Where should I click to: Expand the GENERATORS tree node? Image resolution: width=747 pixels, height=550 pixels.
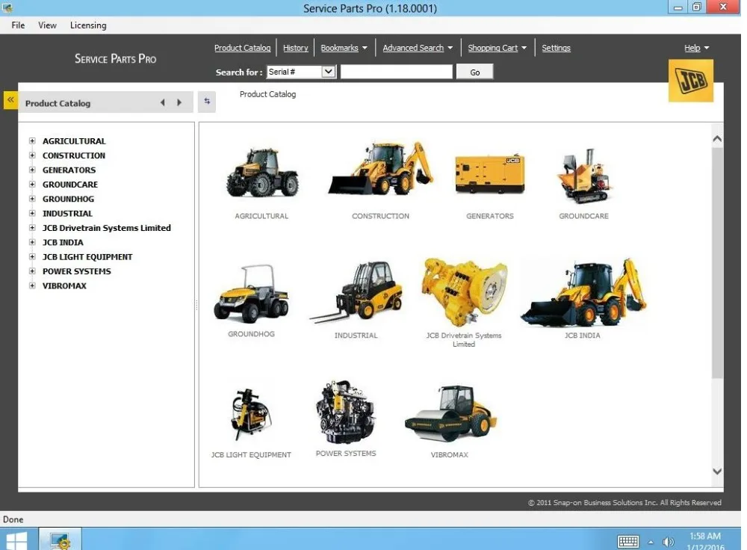[32, 170]
